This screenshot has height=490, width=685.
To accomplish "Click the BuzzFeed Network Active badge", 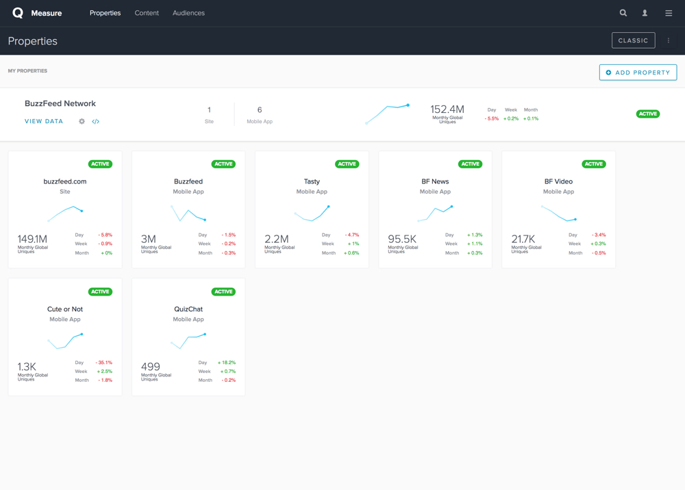I will [x=647, y=114].
